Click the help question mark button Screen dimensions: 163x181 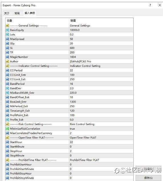[x=150, y=5]
